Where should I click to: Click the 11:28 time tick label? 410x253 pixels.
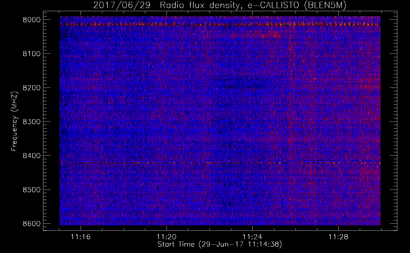click(339, 237)
